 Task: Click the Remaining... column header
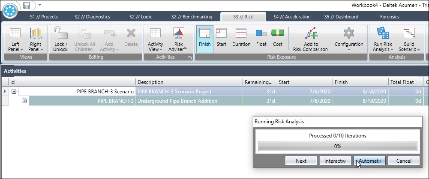(260, 82)
